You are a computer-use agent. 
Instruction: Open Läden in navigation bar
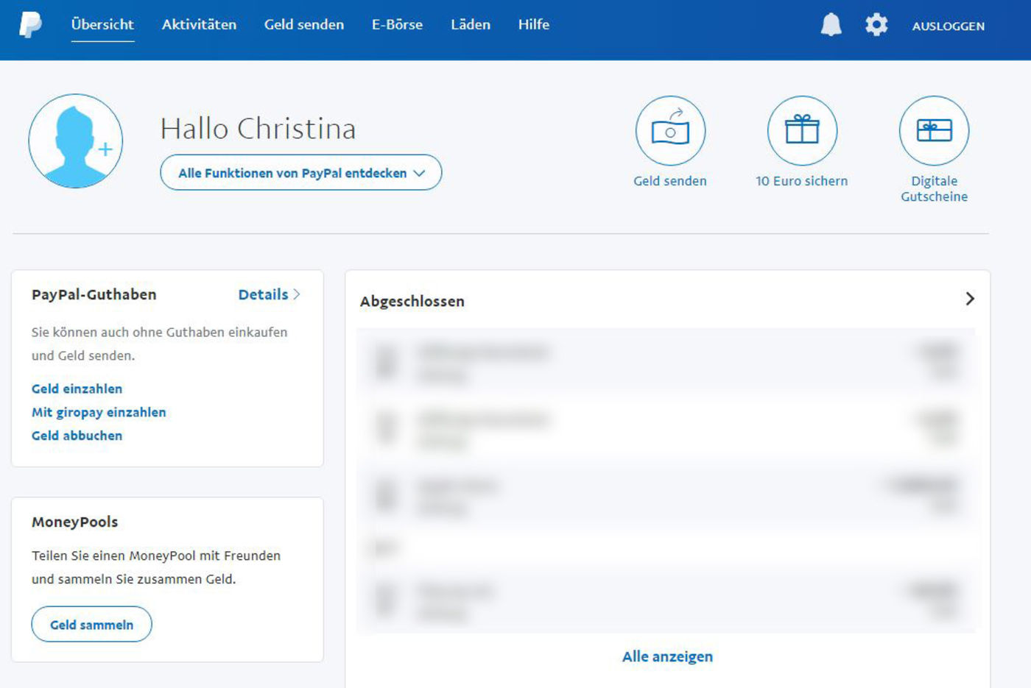coord(471,24)
